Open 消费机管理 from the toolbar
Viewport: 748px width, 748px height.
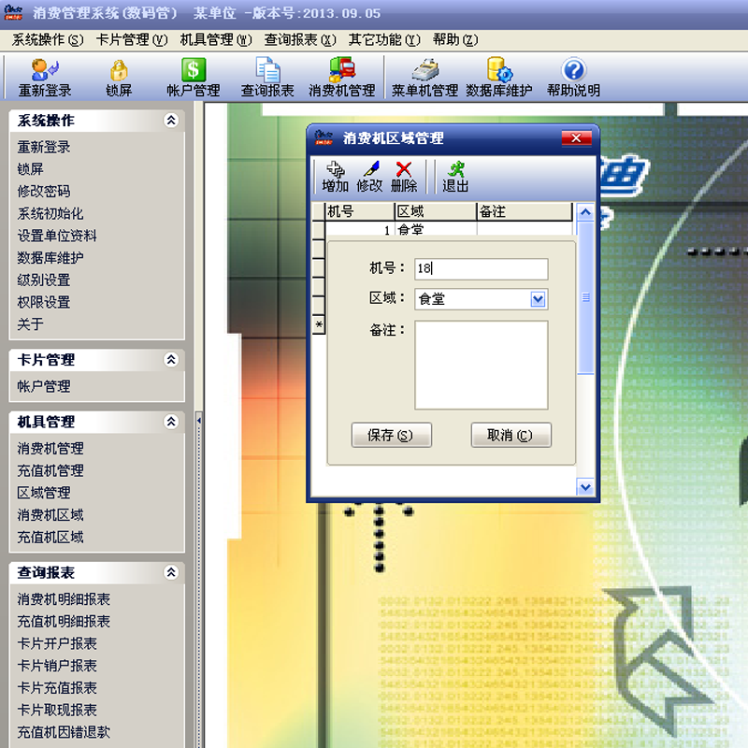pyautogui.click(x=341, y=71)
